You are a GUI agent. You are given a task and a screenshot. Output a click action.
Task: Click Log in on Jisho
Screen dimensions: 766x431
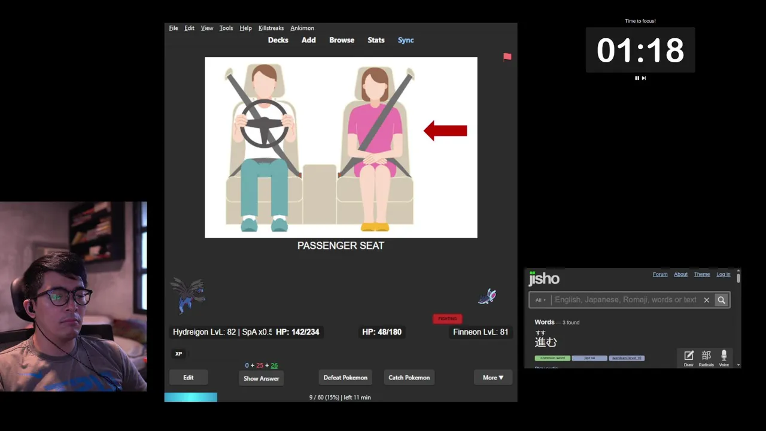tap(724, 274)
